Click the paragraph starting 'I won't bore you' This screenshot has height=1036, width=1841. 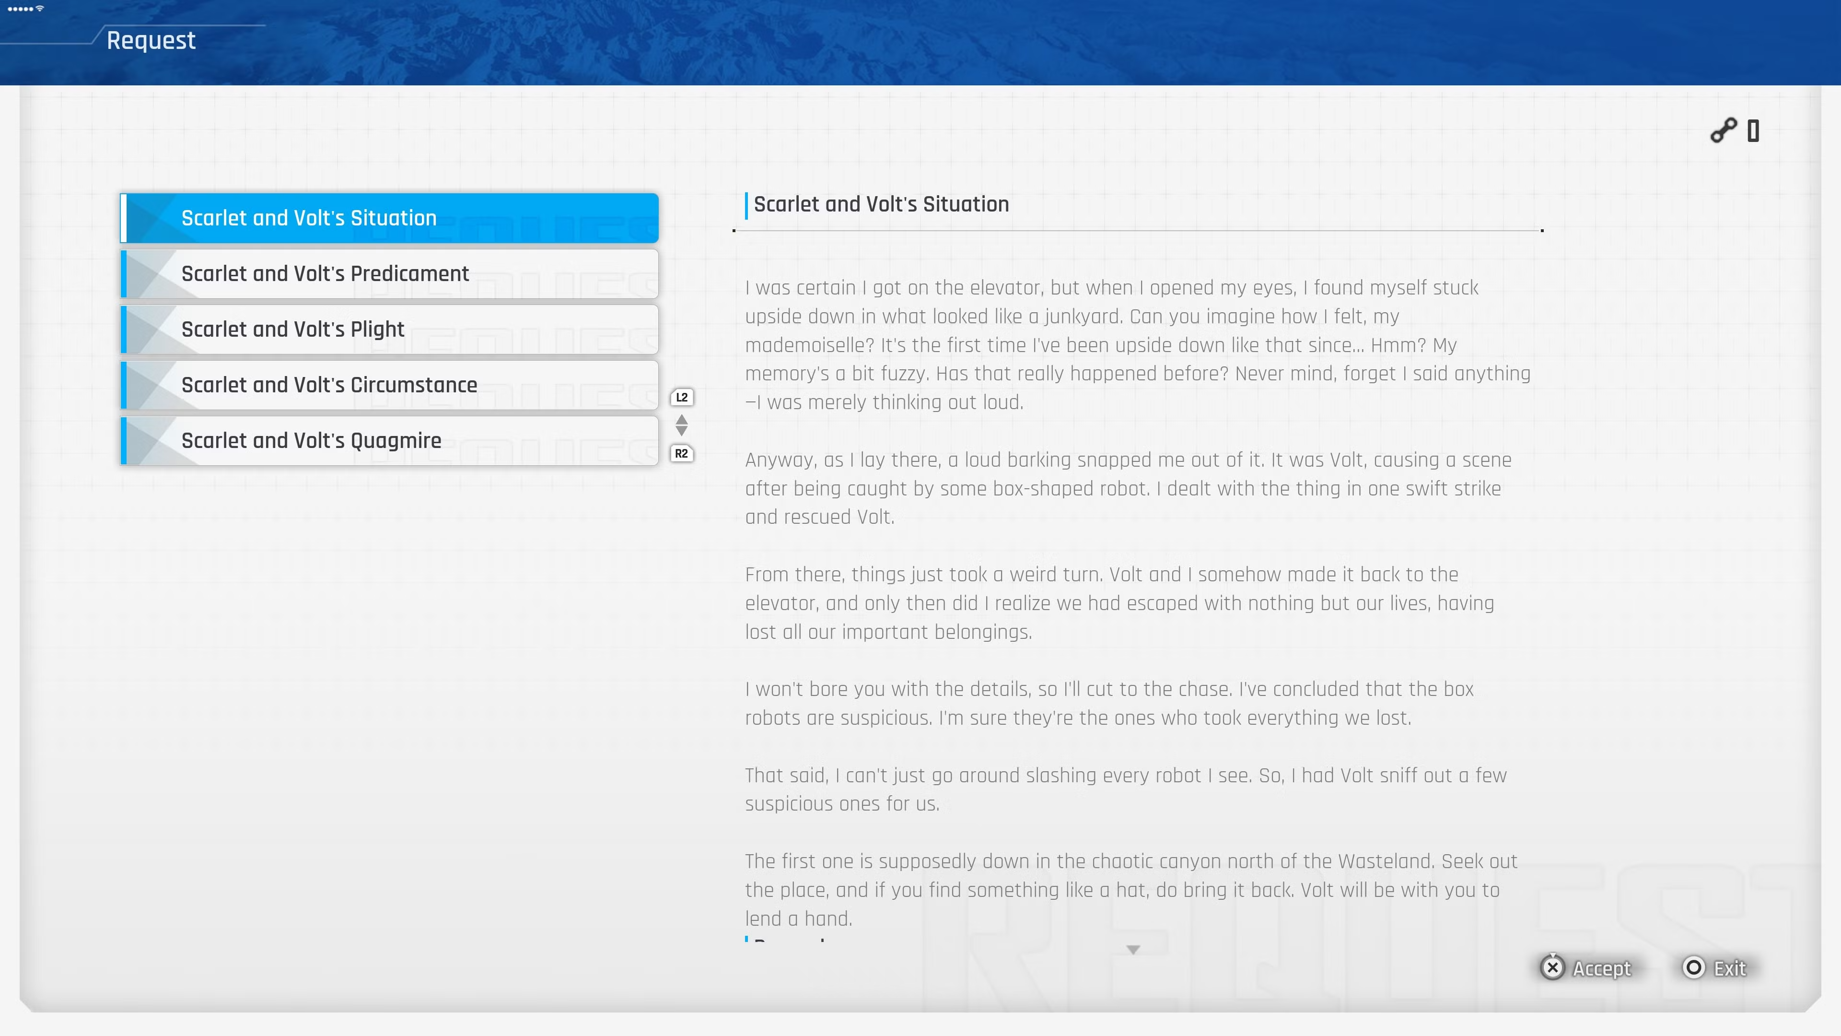coord(1109,704)
